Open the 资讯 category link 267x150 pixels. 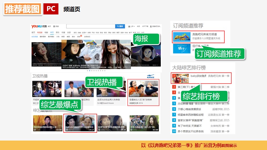[x=75, y=32]
